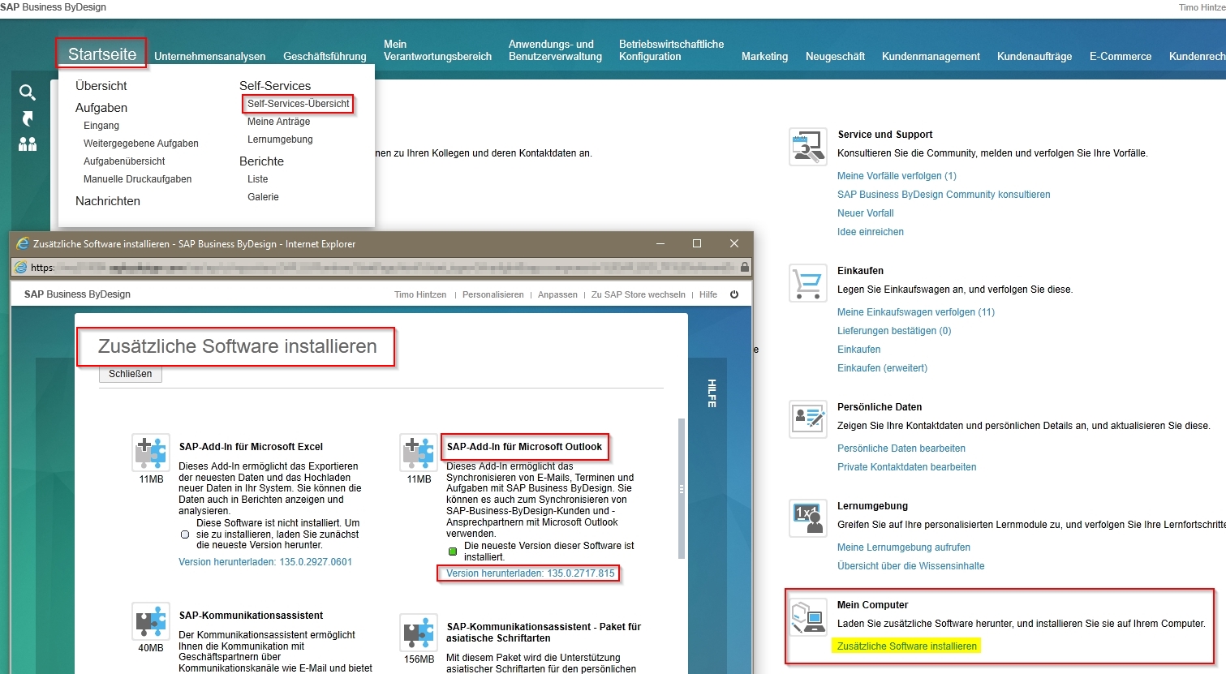Click the Persönliche Daten icon

807,419
